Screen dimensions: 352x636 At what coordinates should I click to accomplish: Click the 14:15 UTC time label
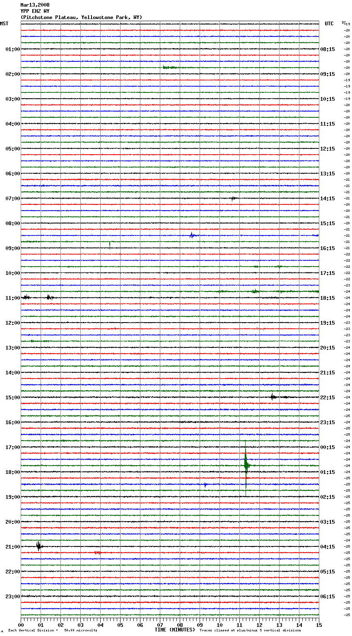328,199
